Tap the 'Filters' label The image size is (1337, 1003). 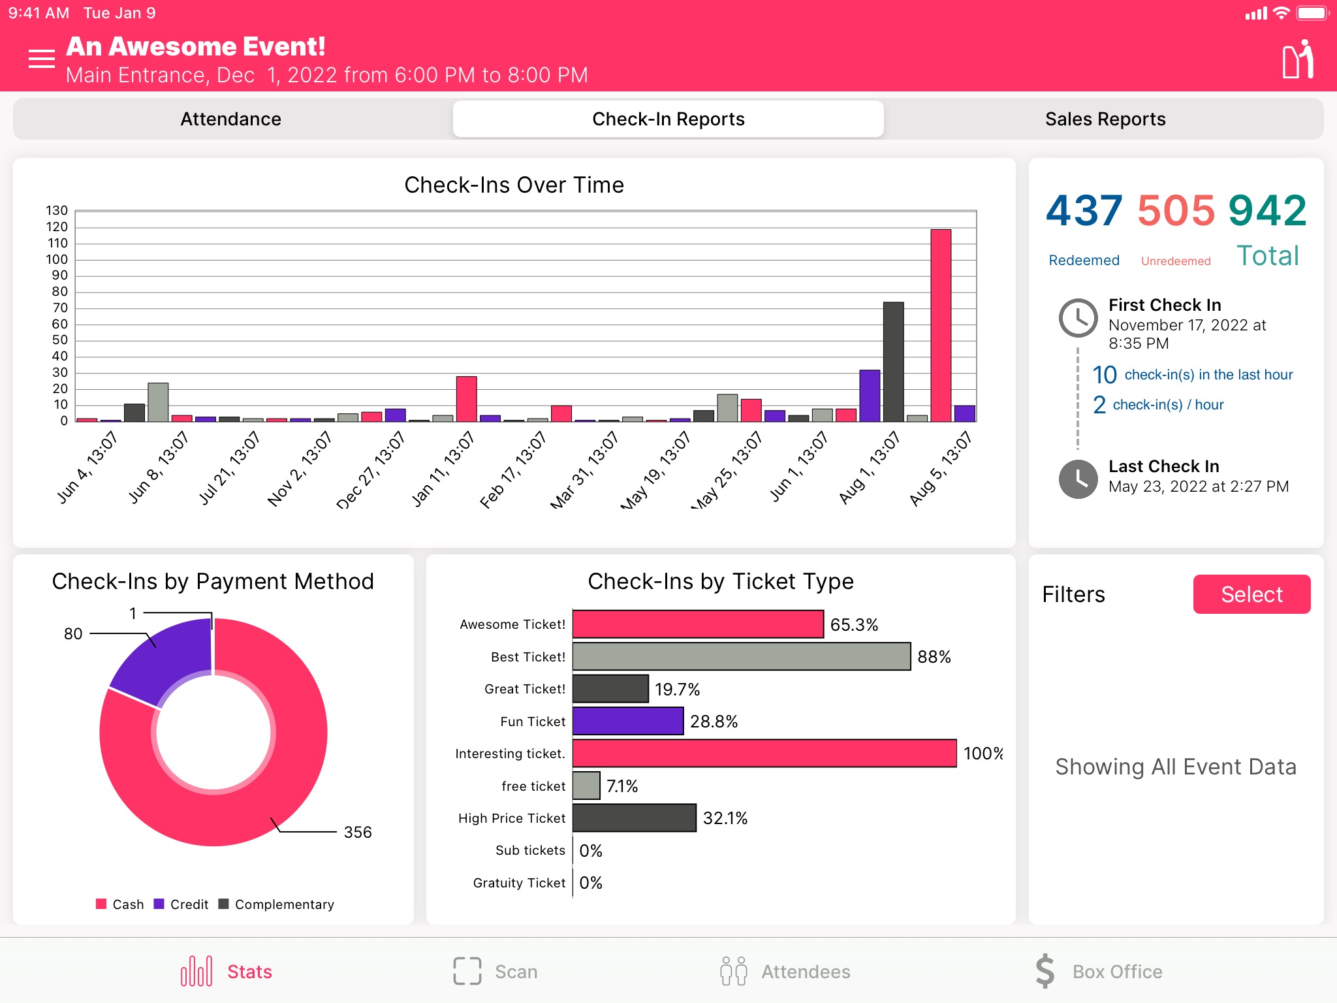pos(1073,594)
